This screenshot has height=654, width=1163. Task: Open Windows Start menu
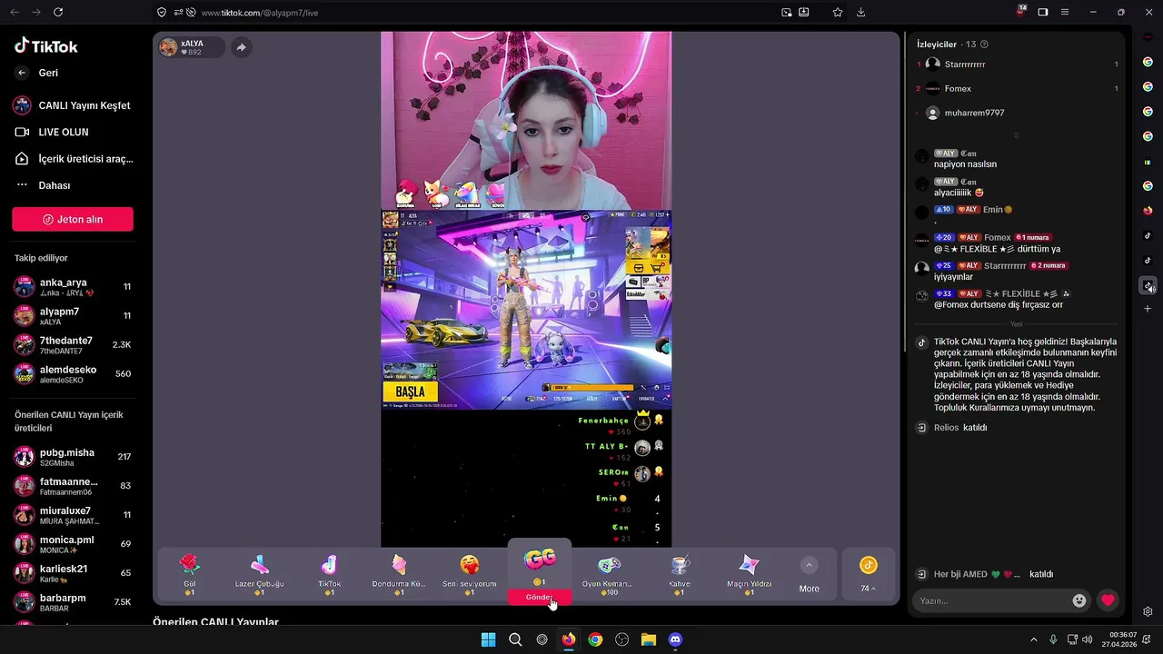[x=488, y=639]
